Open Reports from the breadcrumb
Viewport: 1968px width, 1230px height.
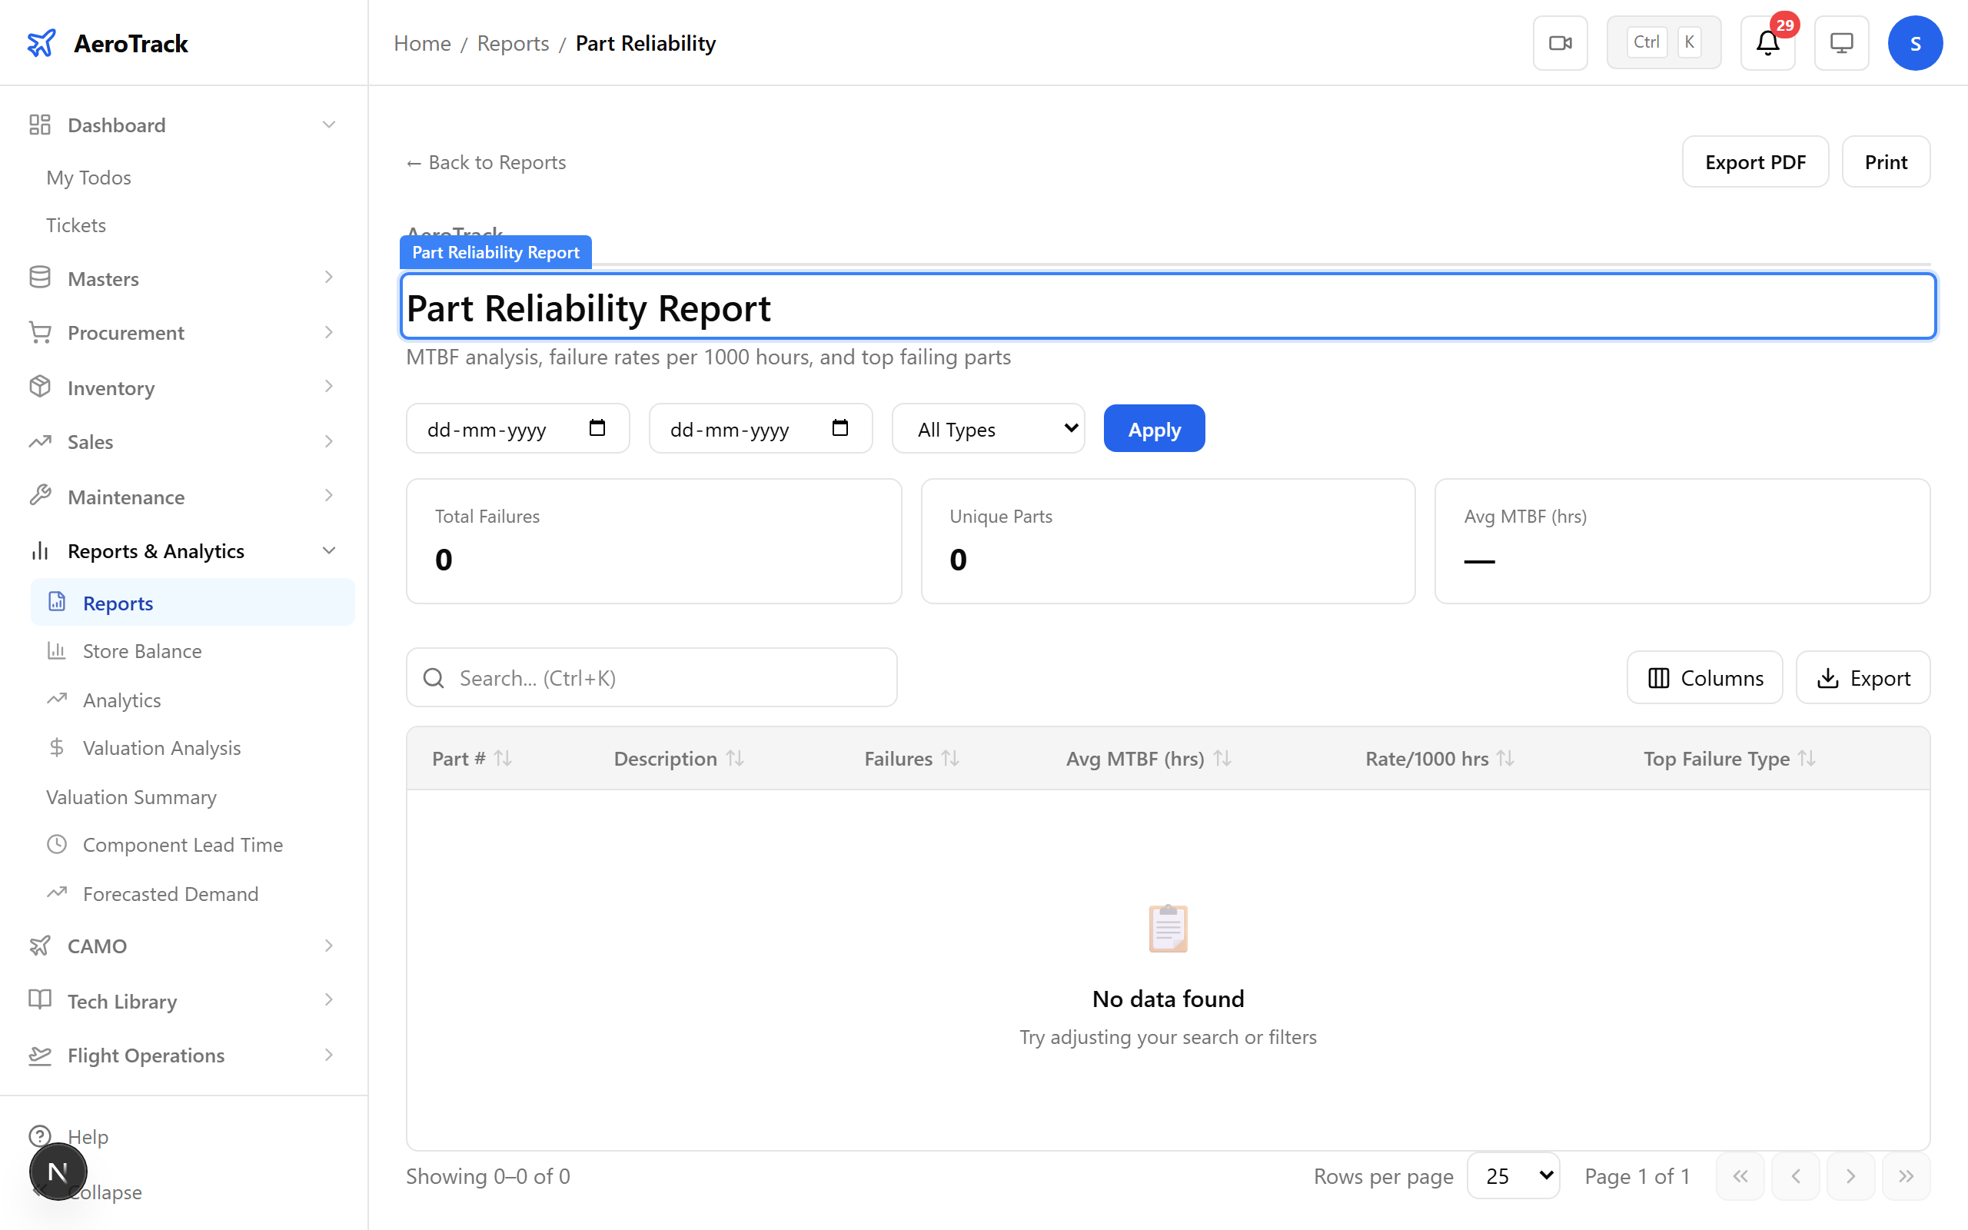coord(512,42)
